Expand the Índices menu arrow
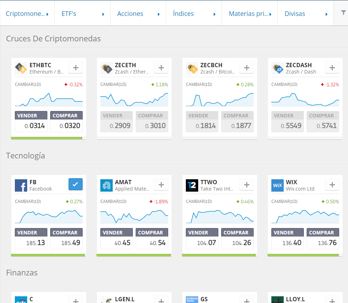The height and width of the screenshot is (303, 348). tap(214, 14)
